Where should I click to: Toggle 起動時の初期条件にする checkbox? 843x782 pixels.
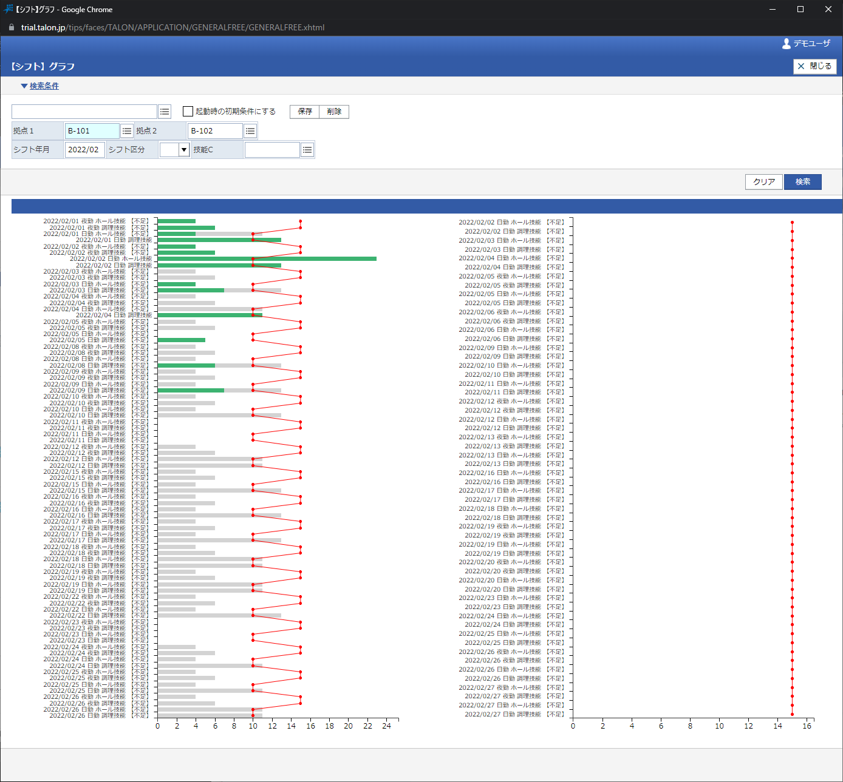(x=188, y=112)
